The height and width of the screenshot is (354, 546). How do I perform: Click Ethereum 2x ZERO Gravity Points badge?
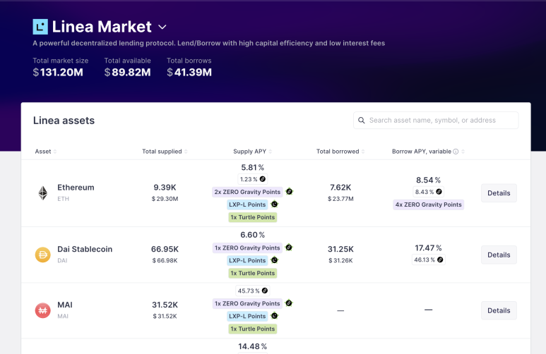click(247, 192)
